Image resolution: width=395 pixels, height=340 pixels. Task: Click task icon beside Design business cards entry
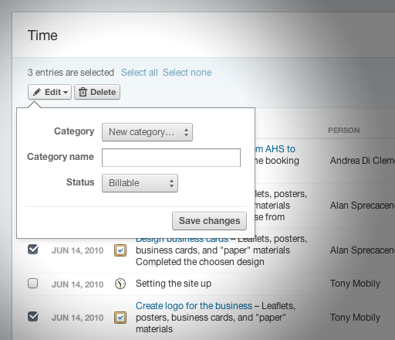(120, 250)
